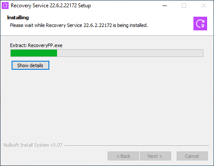Click the empty grey portion of progress bar
214x166 pixels.
click(130, 53)
